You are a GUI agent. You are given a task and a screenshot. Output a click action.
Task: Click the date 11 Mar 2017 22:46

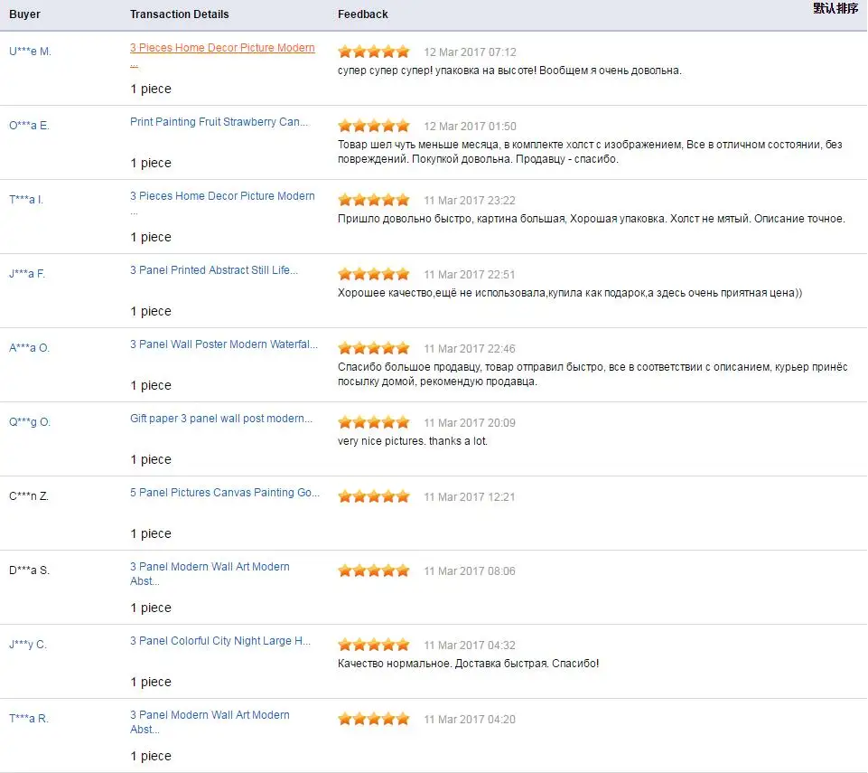click(470, 349)
